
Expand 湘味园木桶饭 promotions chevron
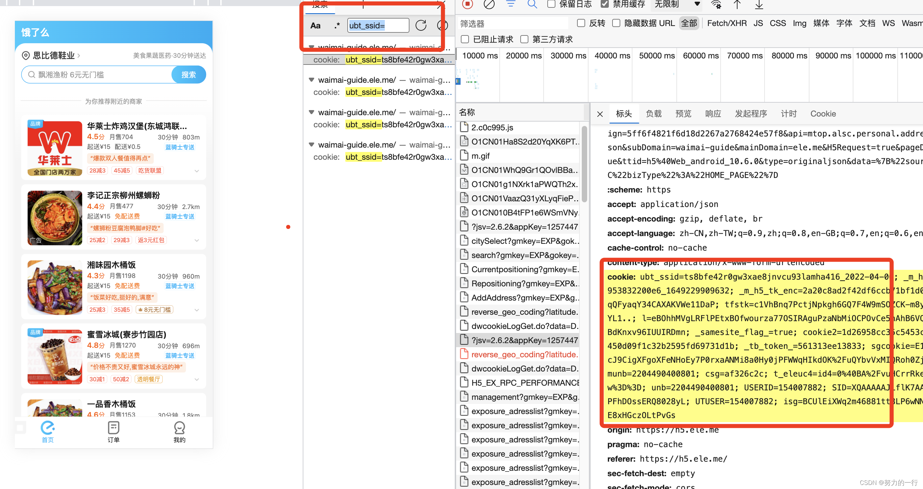pyautogui.click(x=197, y=310)
